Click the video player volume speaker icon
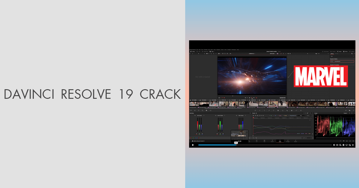Screen dimensions: 359x188 pos(334,145)
